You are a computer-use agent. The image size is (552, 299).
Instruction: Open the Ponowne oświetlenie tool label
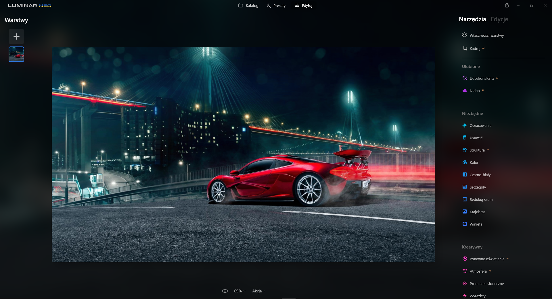point(487,259)
